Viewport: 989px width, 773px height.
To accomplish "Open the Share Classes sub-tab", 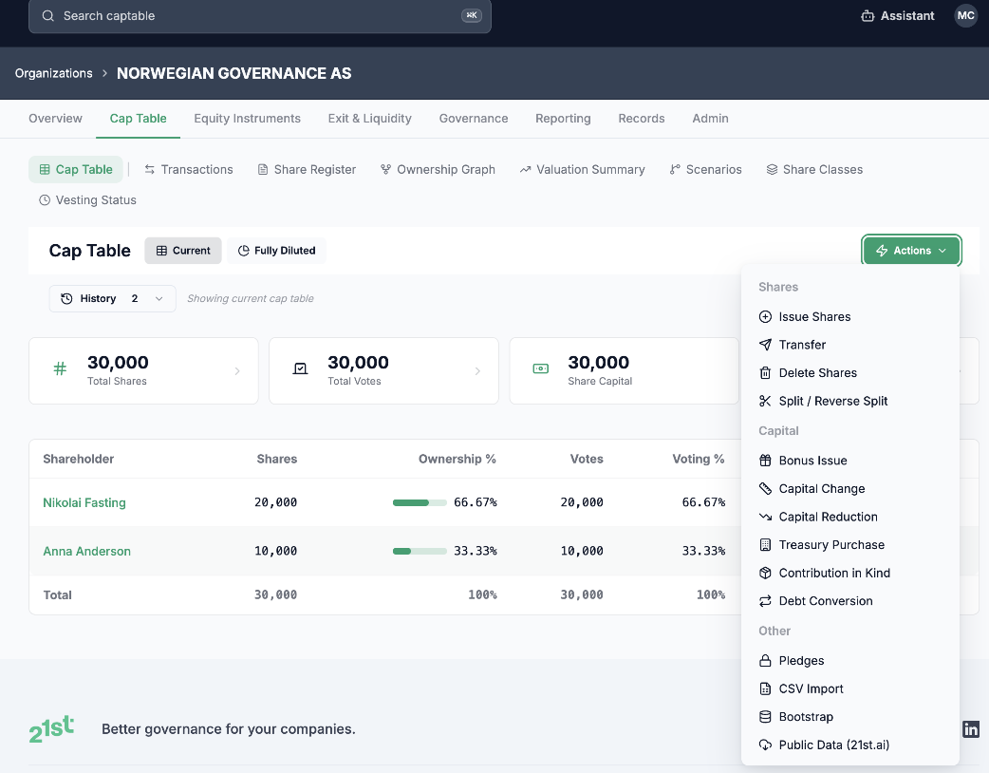I will click(814, 170).
